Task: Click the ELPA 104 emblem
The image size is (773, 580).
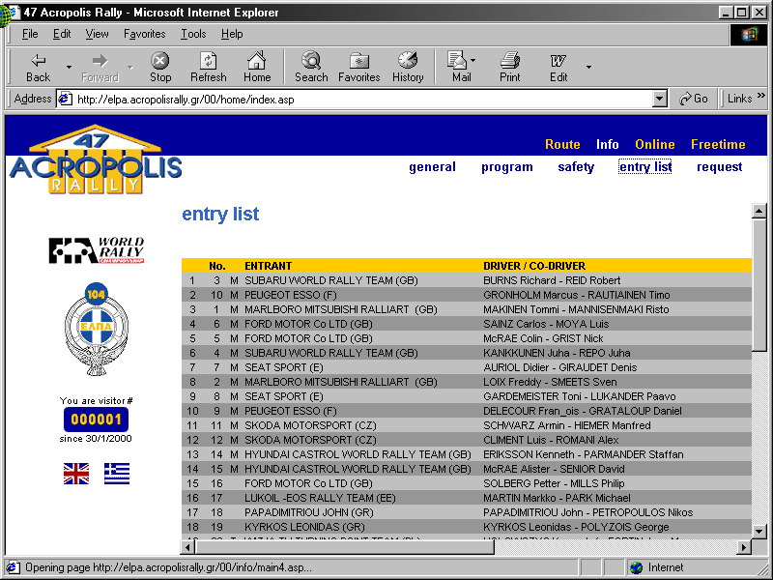Action: point(97,329)
